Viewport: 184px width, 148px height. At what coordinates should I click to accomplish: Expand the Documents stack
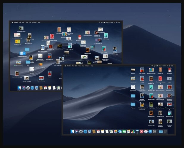coord(169,70)
